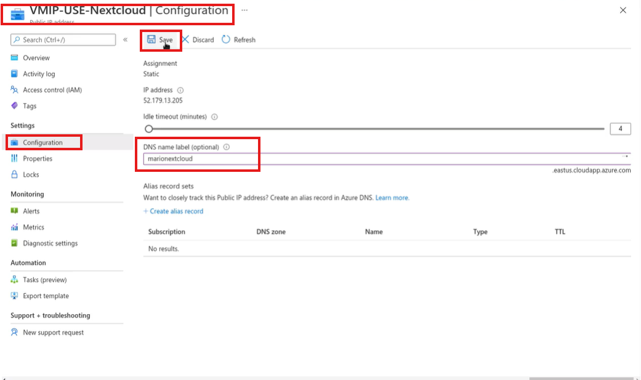Click the Save disk icon
The height and width of the screenshot is (380, 641).
pyautogui.click(x=151, y=39)
